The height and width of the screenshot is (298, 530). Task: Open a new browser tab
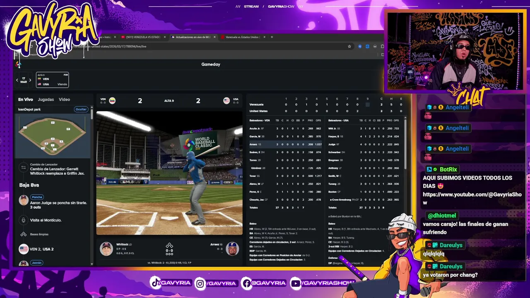[x=272, y=37]
